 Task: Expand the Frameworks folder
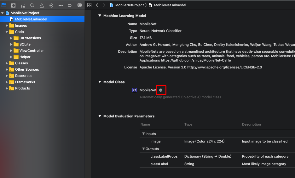pos(7,82)
